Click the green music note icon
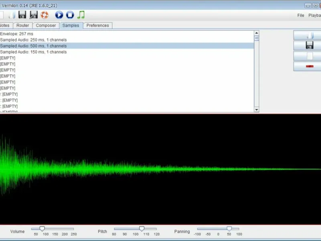The image size is (321, 241). [x=81, y=15]
